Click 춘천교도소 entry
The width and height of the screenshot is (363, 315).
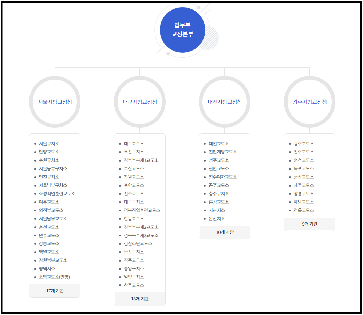click(x=49, y=227)
